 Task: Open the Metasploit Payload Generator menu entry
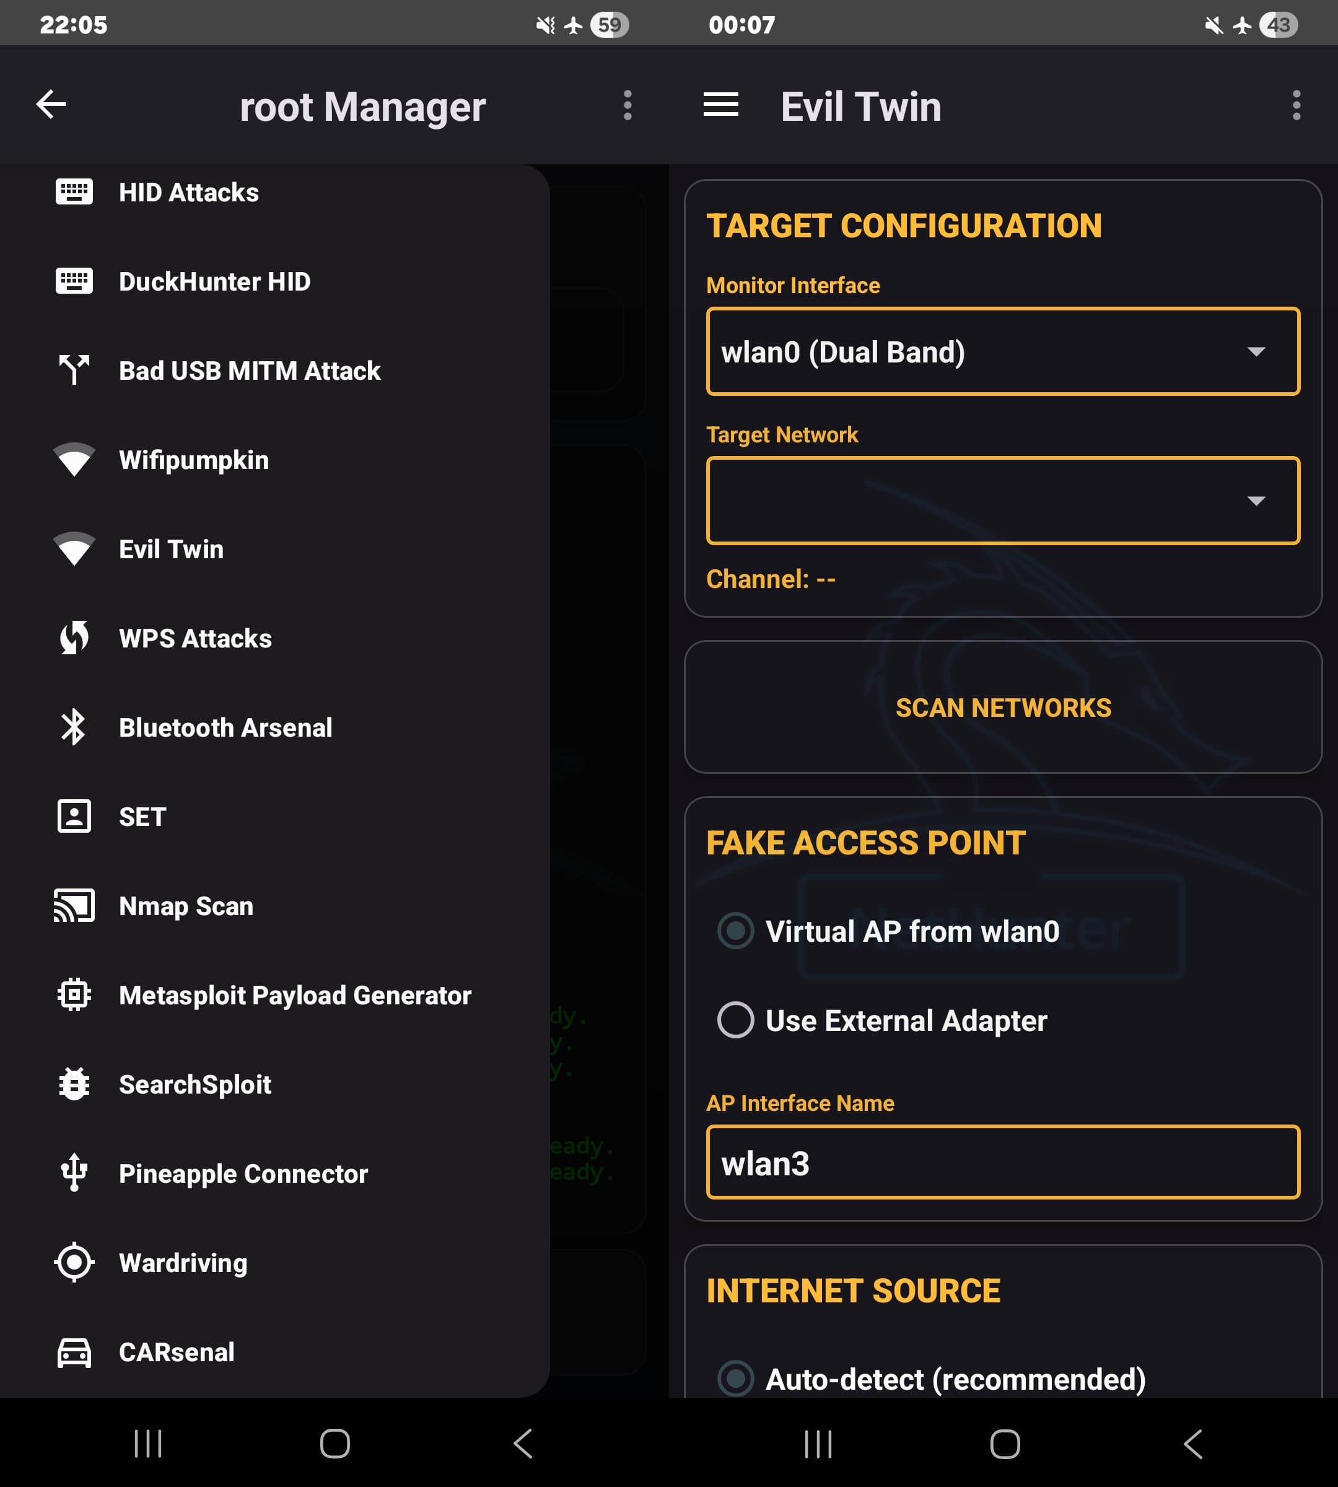pos(275,994)
